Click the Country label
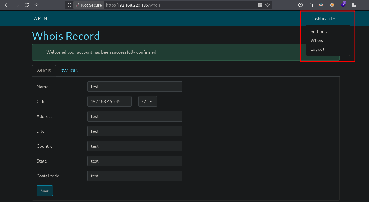369x202 pixels. click(x=44, y=146)
